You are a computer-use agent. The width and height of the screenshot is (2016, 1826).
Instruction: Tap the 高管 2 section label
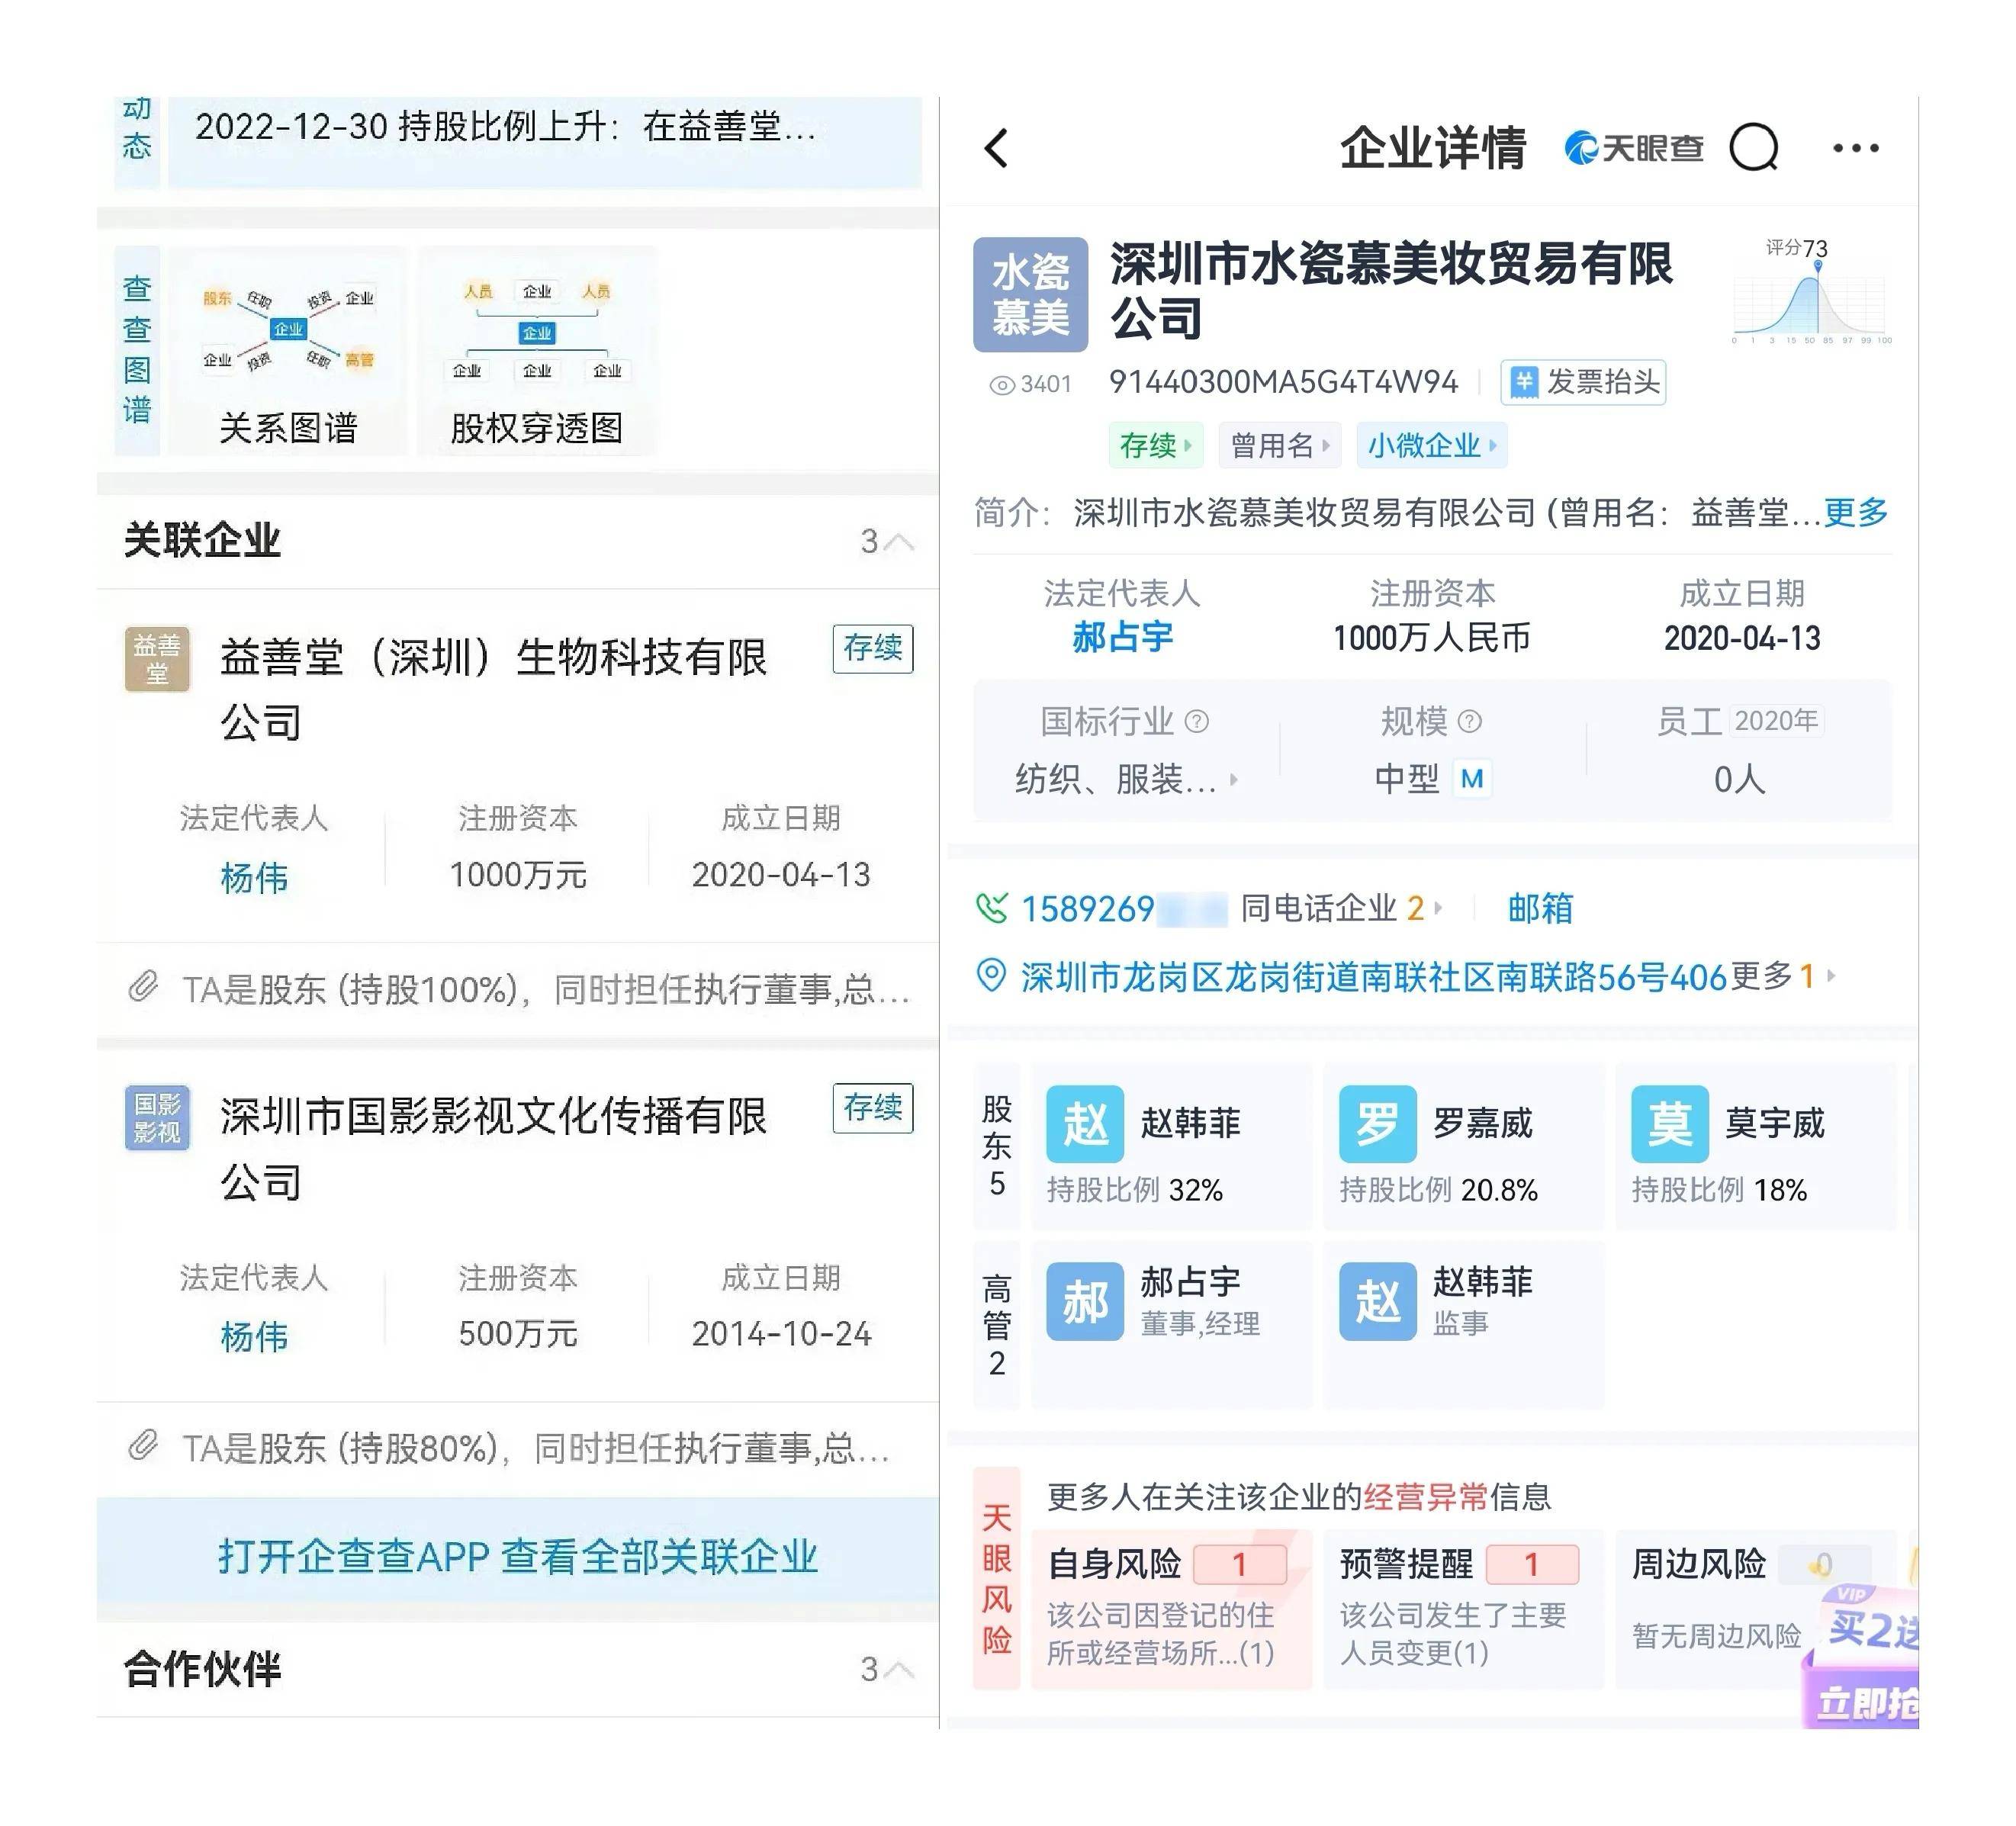point(997,1325)
